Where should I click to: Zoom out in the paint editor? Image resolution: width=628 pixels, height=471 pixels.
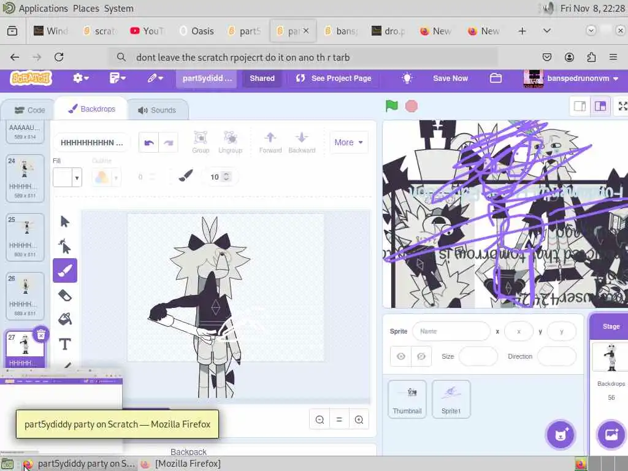coord(320,419)
